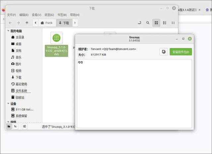
Task: Collapse the 设备 sidebar section
Action: (8, 104)
